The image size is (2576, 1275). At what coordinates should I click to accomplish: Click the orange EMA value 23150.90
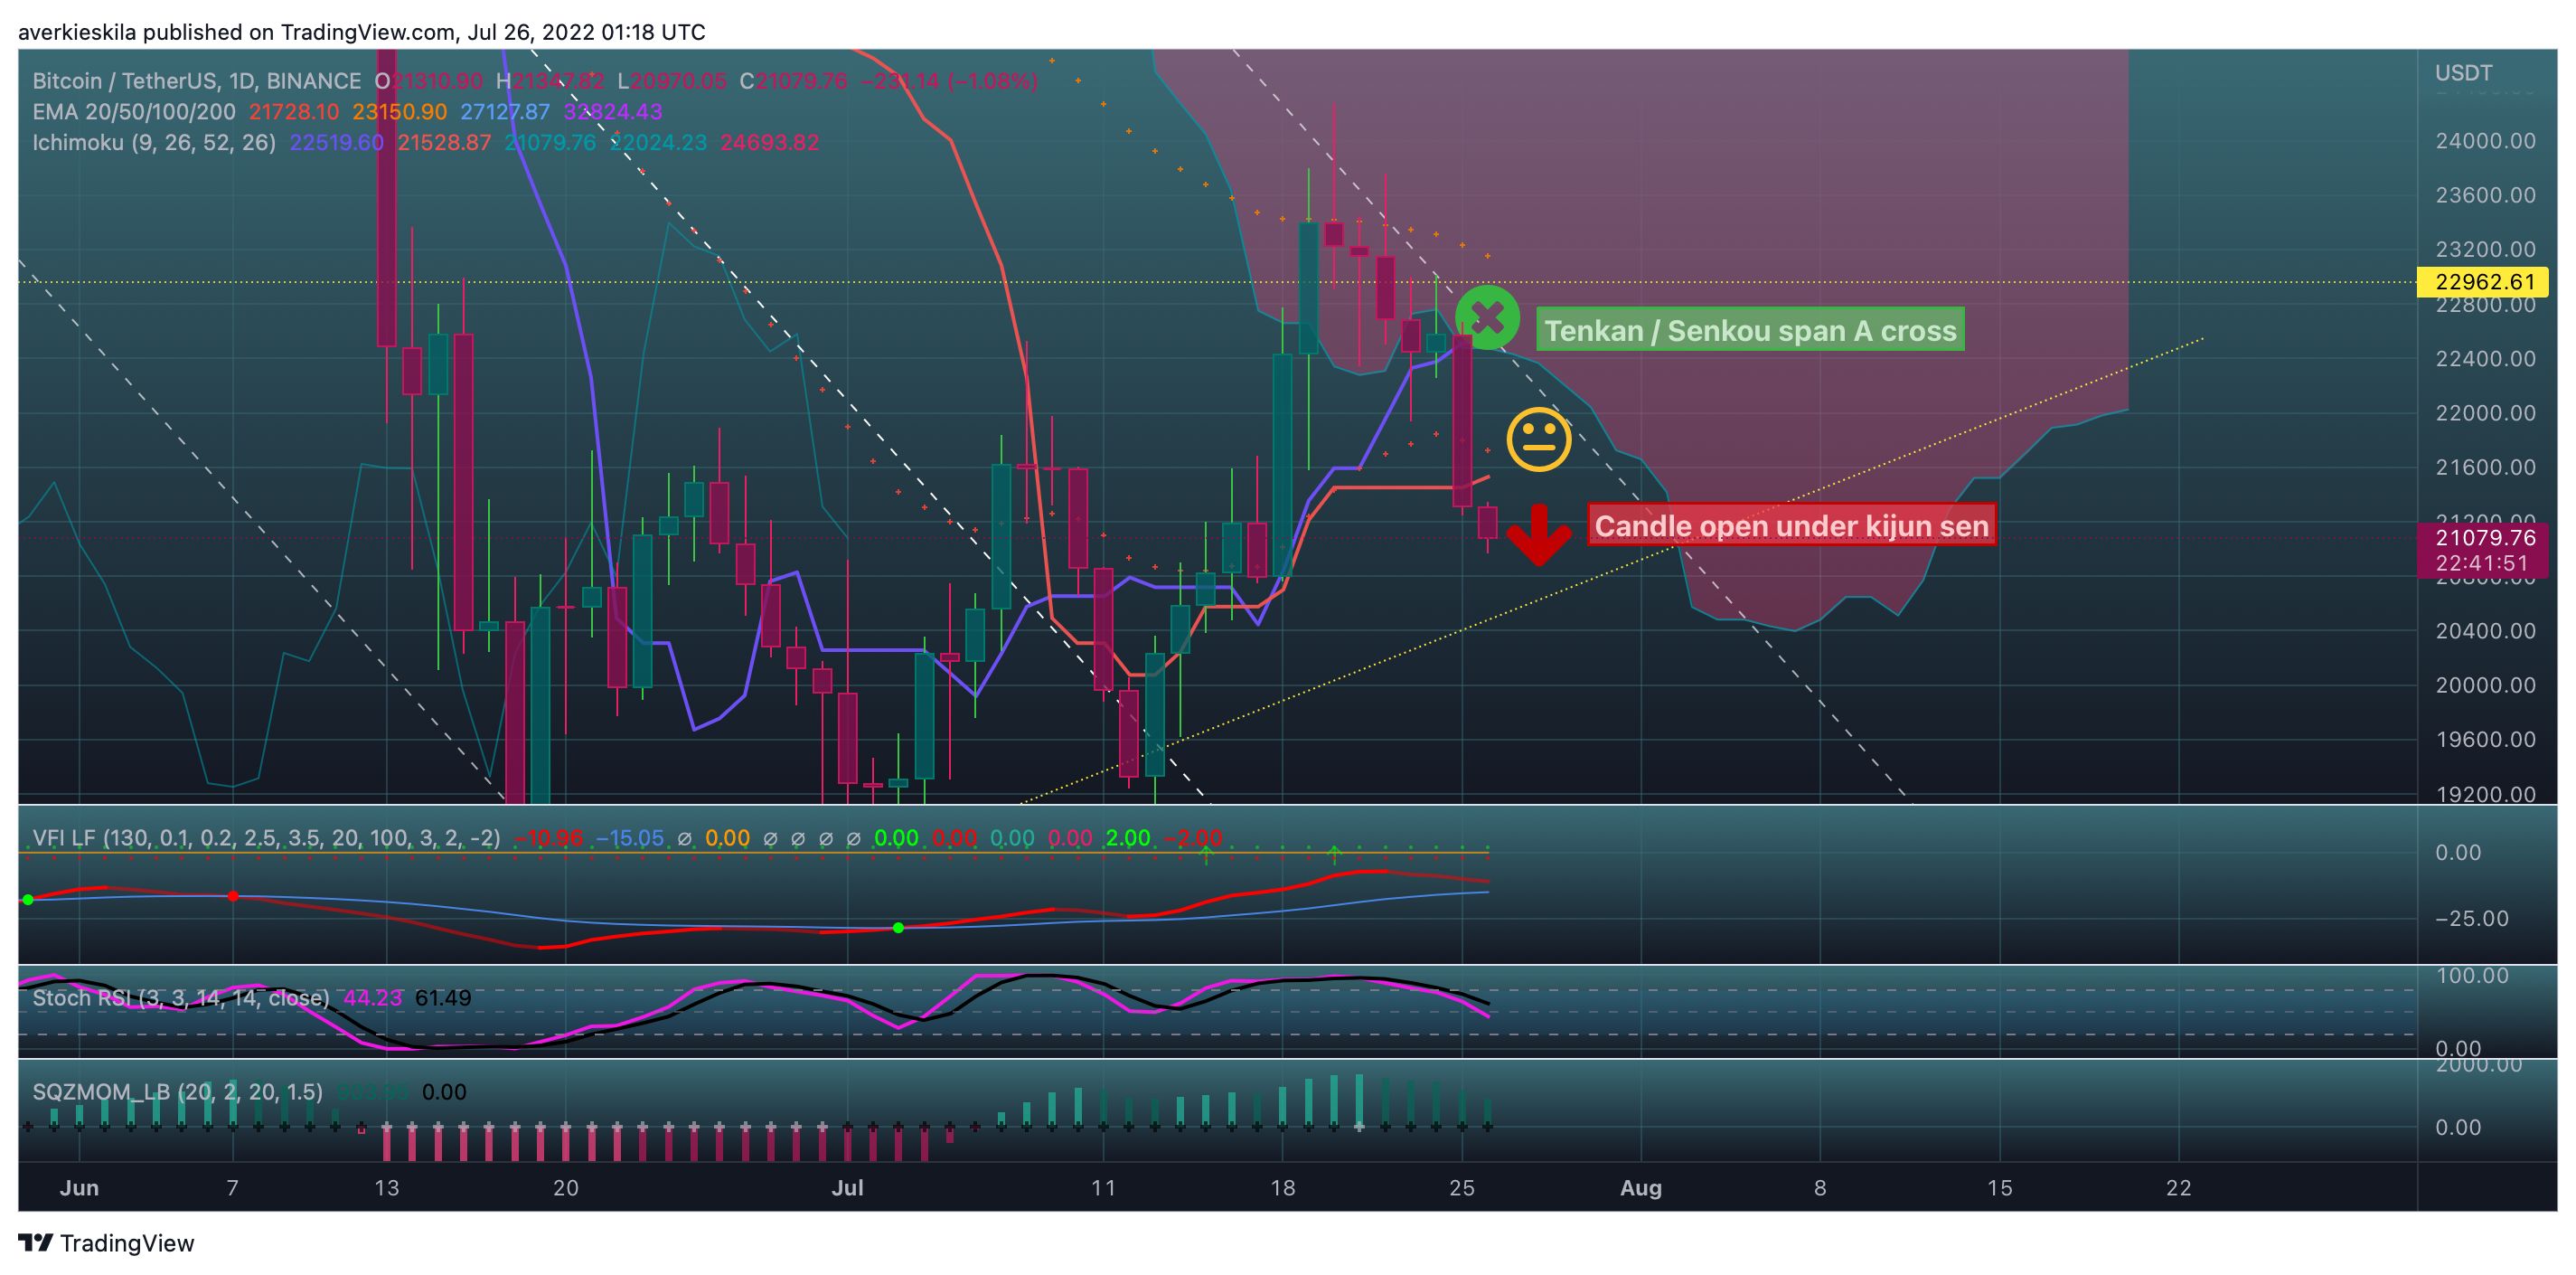point(399,112)
